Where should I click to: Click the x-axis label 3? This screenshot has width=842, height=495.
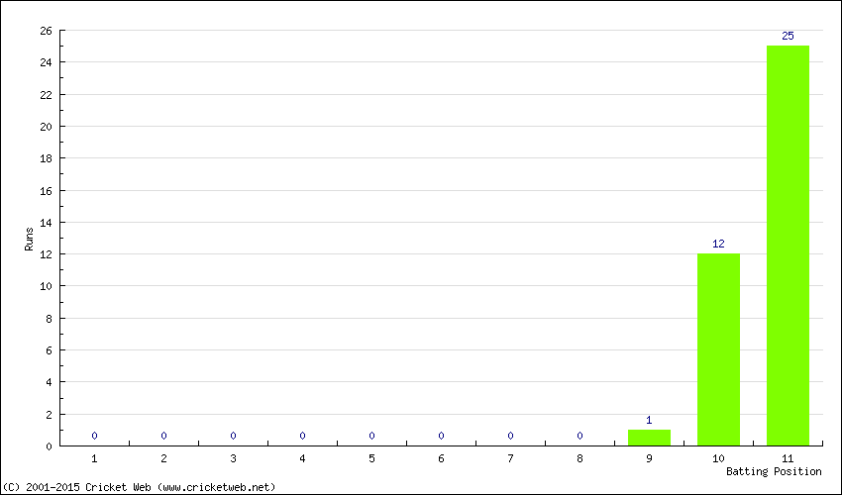pos(233,458)
